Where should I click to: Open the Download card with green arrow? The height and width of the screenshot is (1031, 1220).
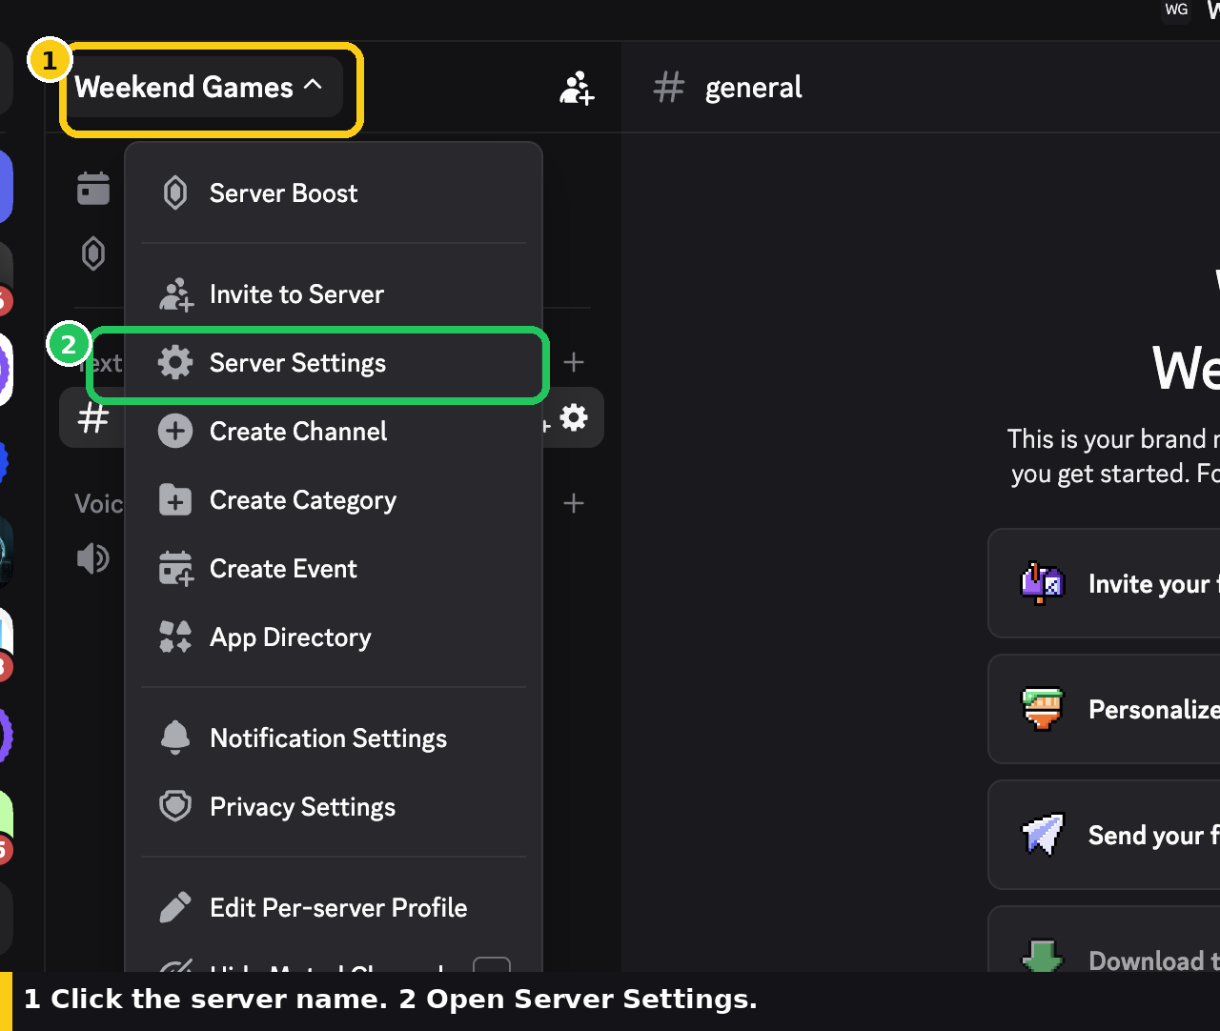tap(1105, 940)
